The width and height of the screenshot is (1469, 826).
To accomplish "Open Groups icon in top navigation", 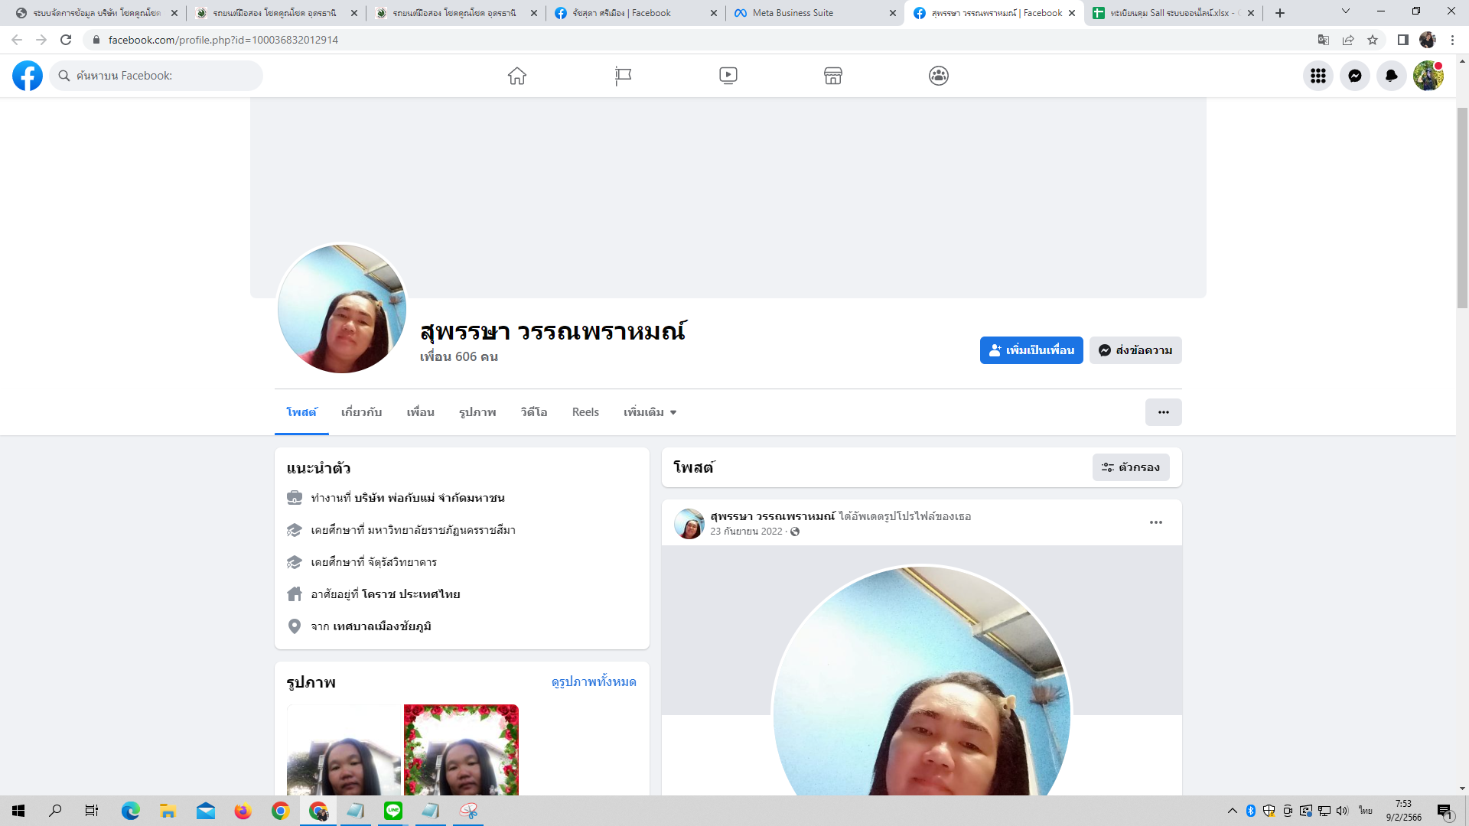I will pos(939,76).
